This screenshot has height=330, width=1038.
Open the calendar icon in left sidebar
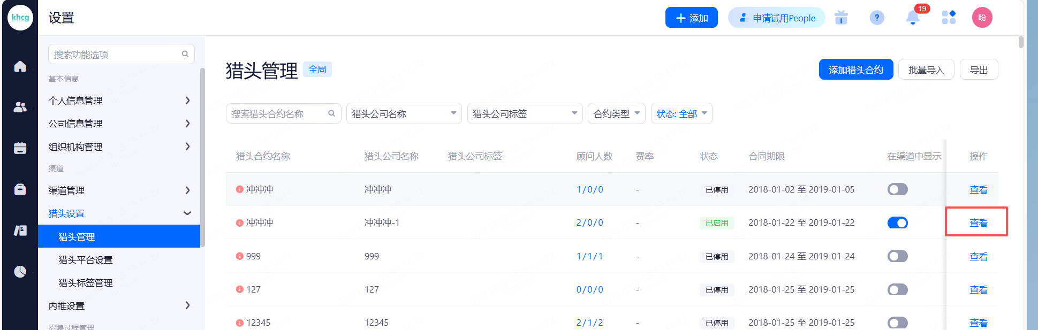[x=20, y=148]
